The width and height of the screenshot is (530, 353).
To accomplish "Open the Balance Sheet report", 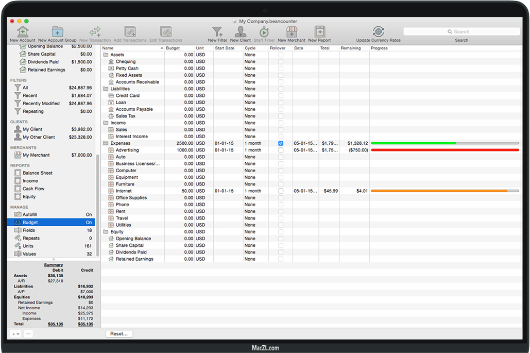I will pyautogui.click(x=37, y=173).
